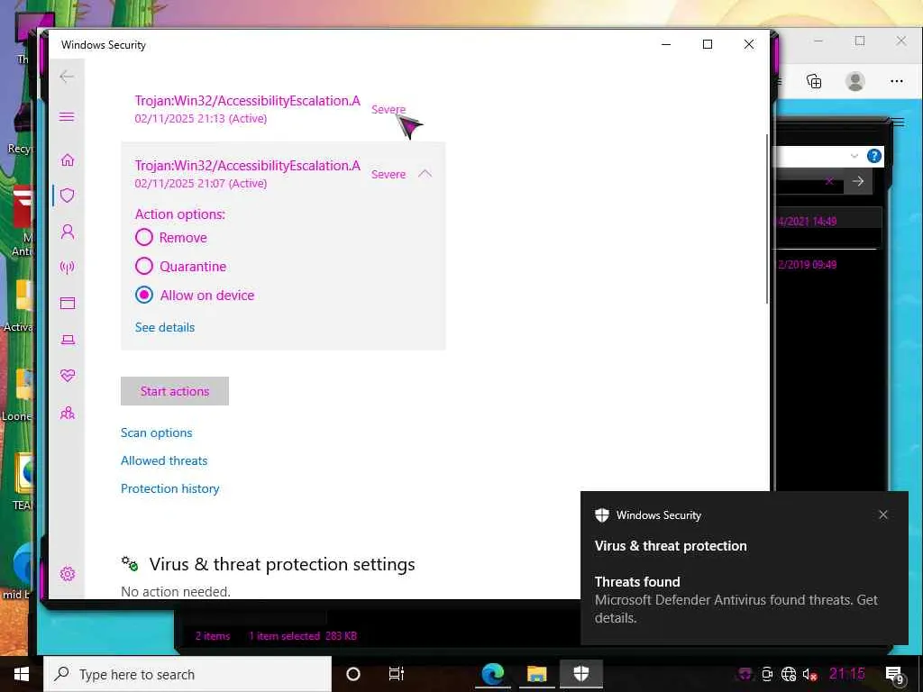Image resolution: width=923 pixels, height=692 pixels.
Task: Open Cortana circle on taskbar
Action: (x=353, y=674)
